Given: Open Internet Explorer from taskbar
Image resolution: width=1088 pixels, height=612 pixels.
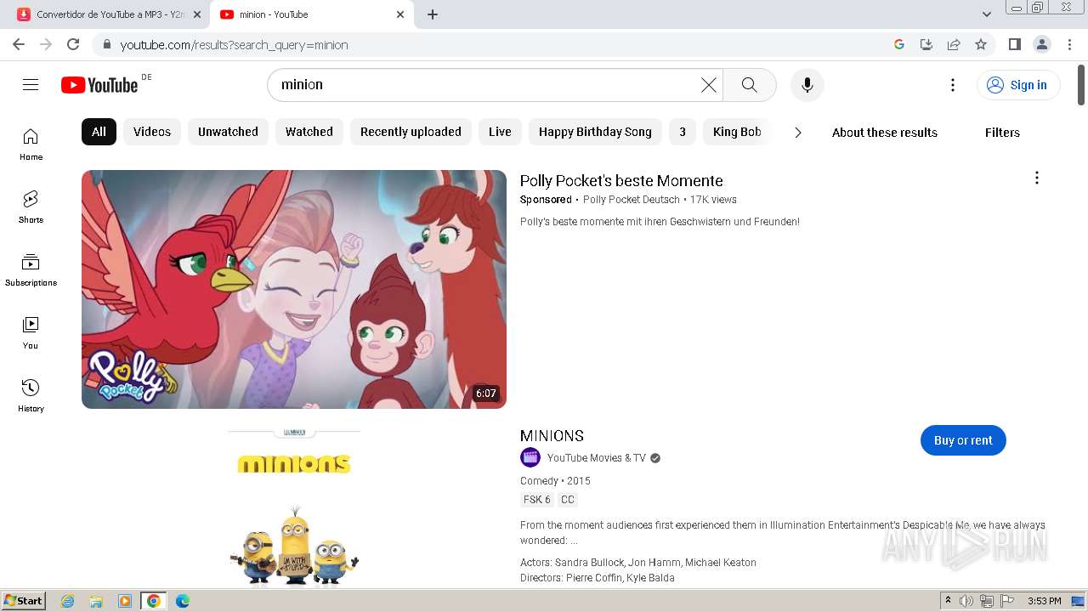Looking at the screenshot, I should click(68, 601).
